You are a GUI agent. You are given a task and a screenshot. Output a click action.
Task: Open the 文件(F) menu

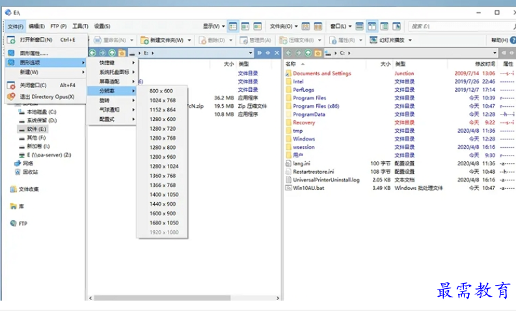click(x=15, y=26)
